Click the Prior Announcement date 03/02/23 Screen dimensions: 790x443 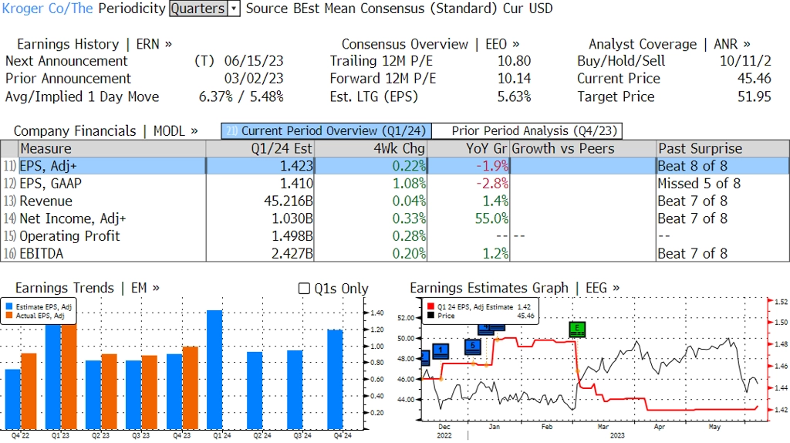[254, 79]
